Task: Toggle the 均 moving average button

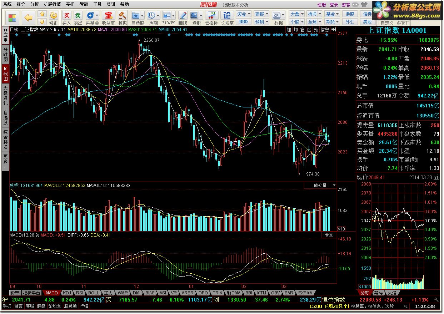Action: coord(296,30)
